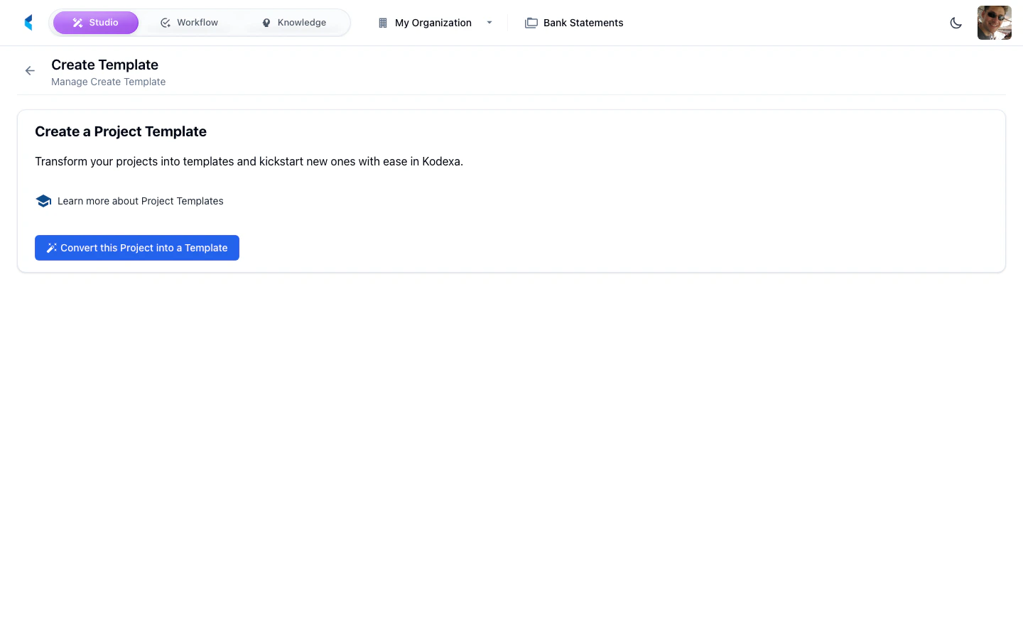Expand the organization selector chevron
Screen dimensions: 1023x639
[489, 22]
